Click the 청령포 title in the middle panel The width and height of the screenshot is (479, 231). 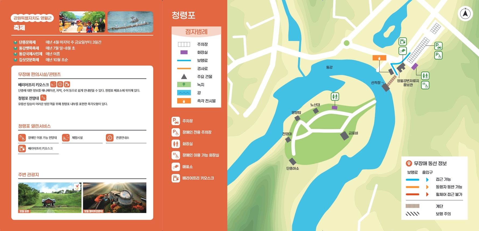(x=184, y=15)
